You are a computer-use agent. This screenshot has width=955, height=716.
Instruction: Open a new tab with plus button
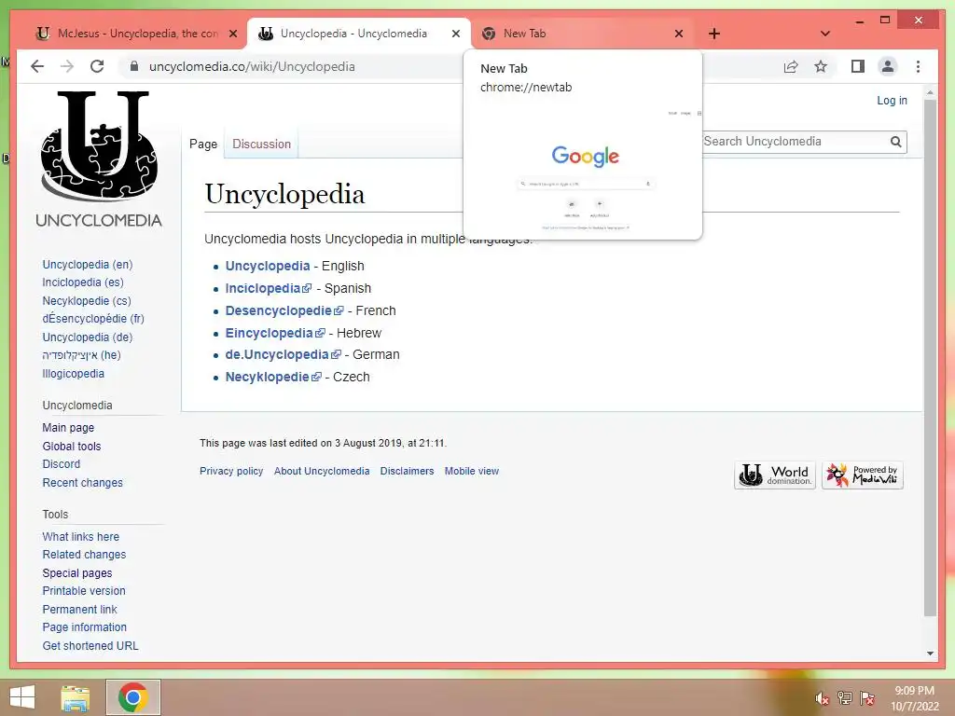click(714, 34)
